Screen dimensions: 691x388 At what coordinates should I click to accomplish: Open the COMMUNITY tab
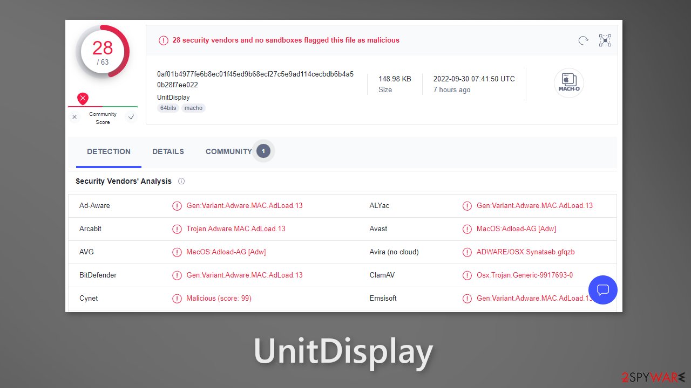click(x=228, y=151)
